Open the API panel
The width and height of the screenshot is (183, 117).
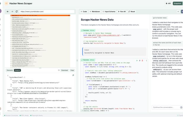point(168,3)
